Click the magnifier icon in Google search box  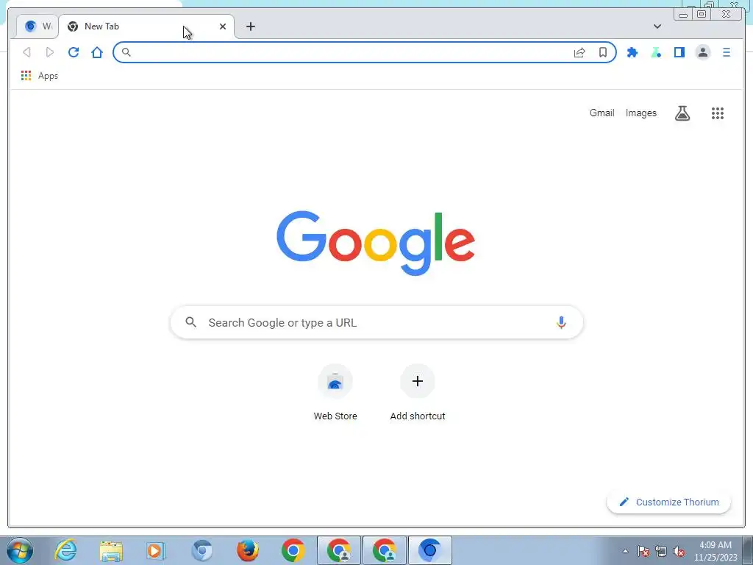(190, 322)
